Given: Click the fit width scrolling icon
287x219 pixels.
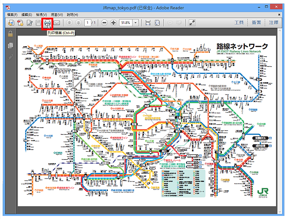Looking at the screenshot, I should coord(148,23).
